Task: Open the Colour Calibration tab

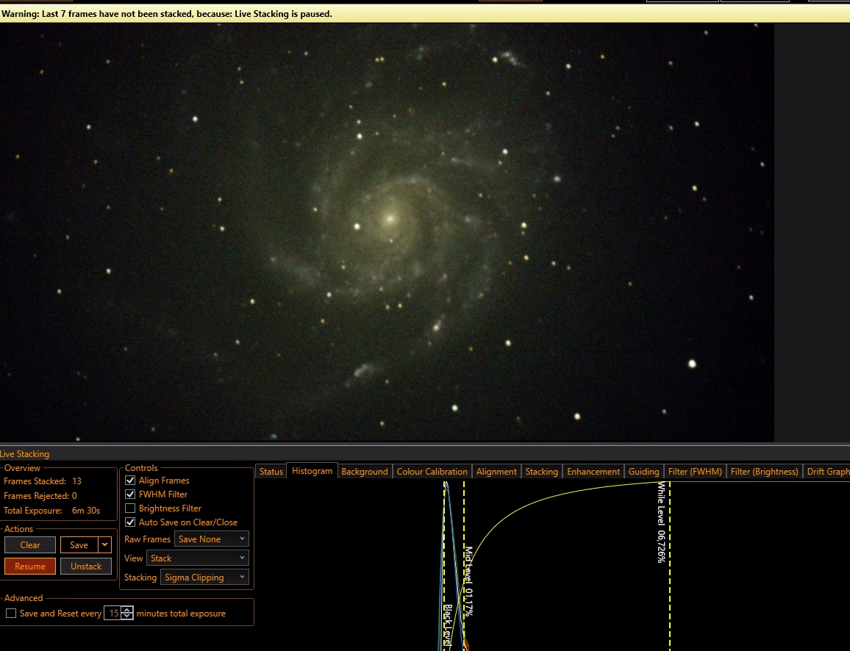Action: pos(432,472)
